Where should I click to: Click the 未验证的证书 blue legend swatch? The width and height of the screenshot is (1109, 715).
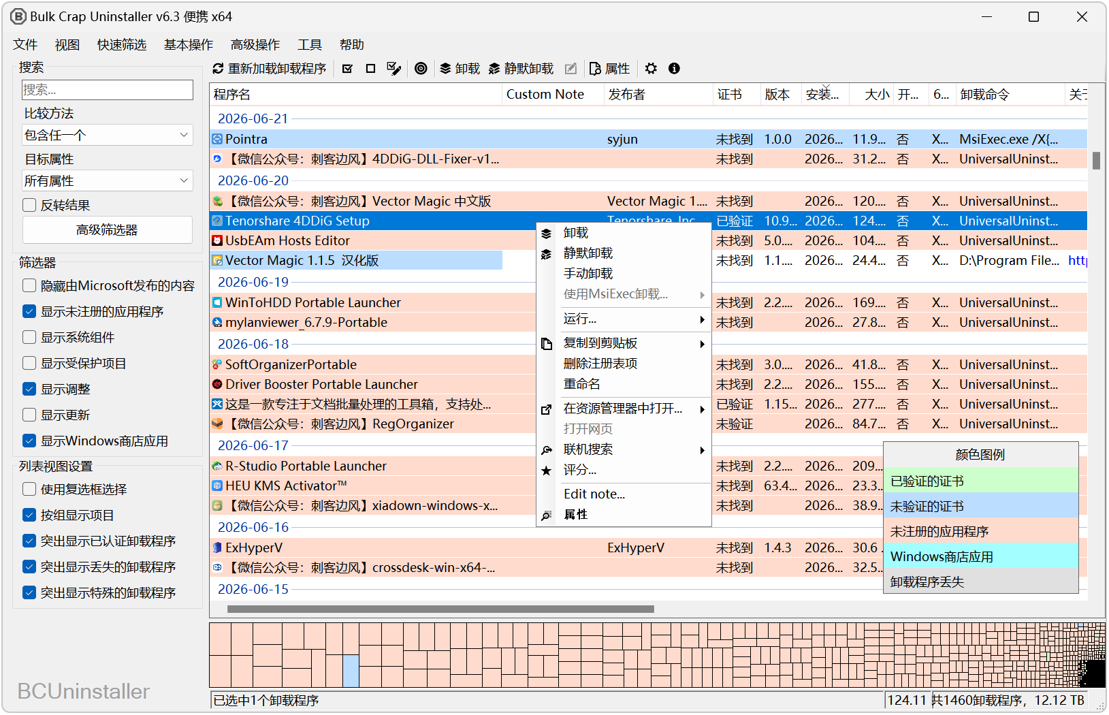pos(981,507)
